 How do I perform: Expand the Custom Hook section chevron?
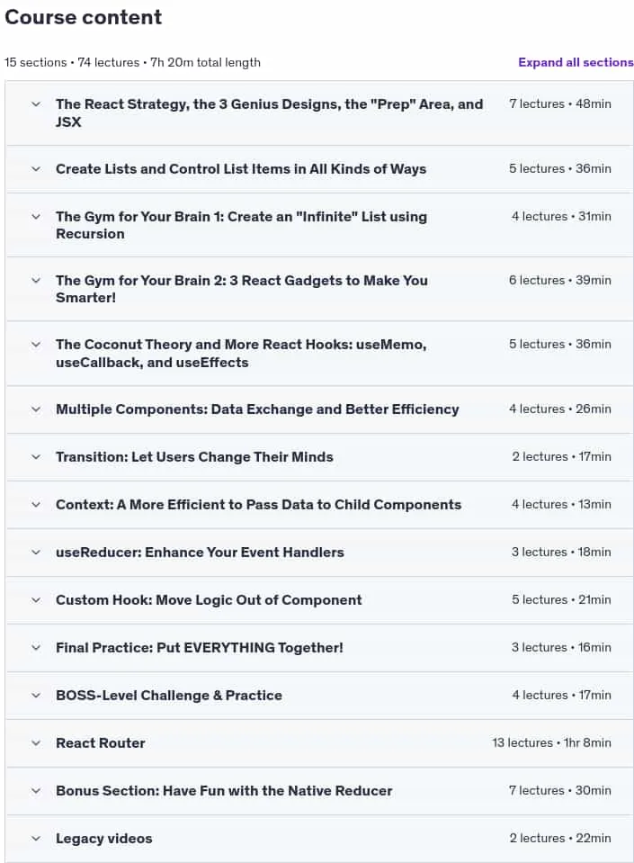point(36,600)
